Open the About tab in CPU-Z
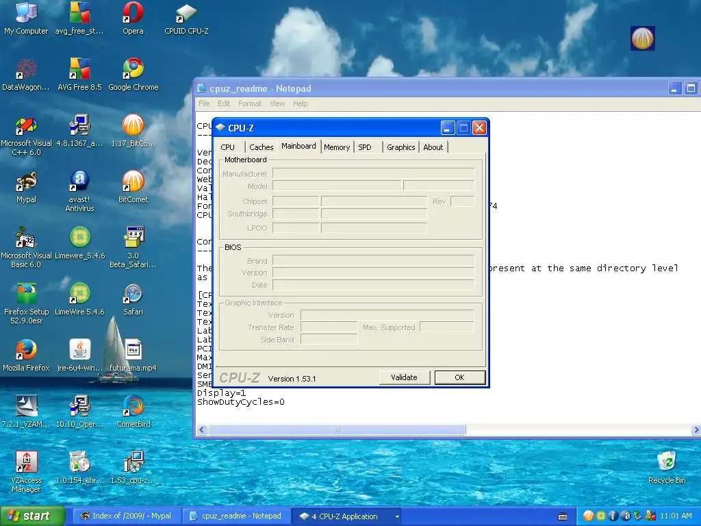701x526 pixels. (x=433, y=147)
